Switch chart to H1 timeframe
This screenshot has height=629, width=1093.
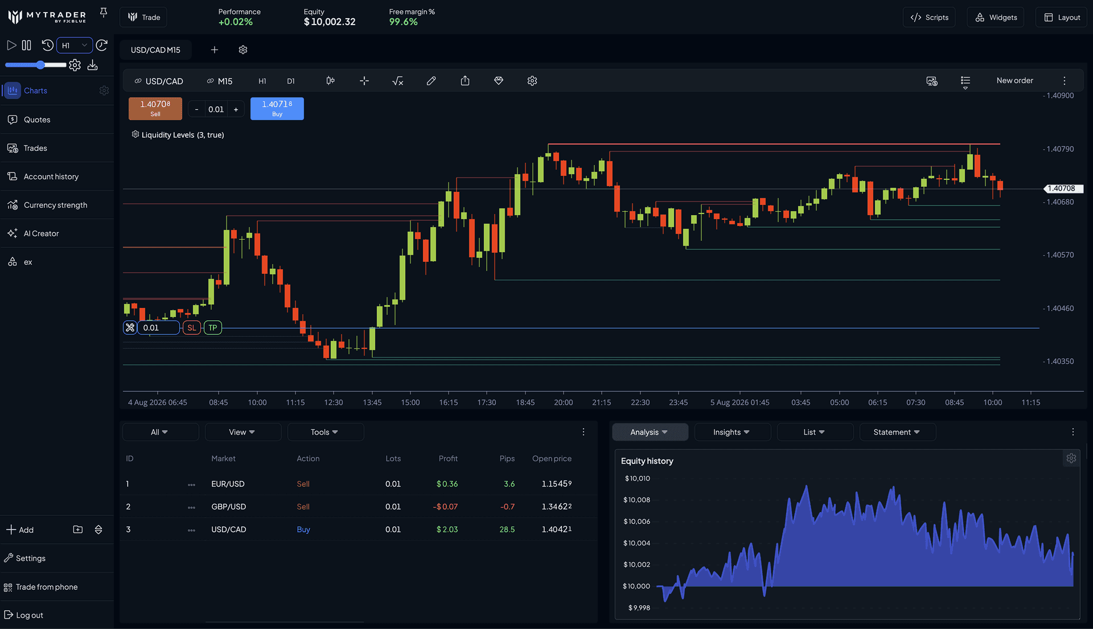point(262,81)
